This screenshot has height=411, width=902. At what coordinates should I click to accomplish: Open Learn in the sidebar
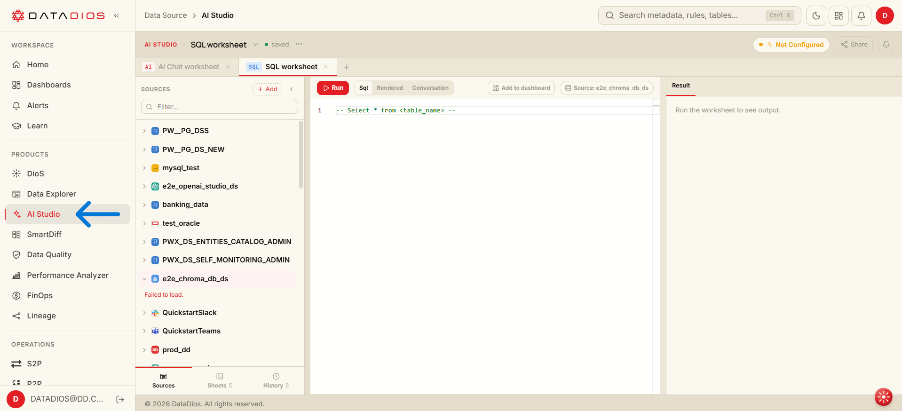point(67,126)
